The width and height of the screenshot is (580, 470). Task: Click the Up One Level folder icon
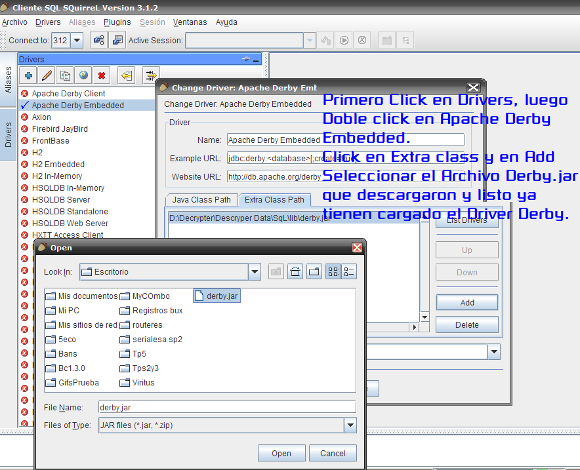tap(276, 272)
